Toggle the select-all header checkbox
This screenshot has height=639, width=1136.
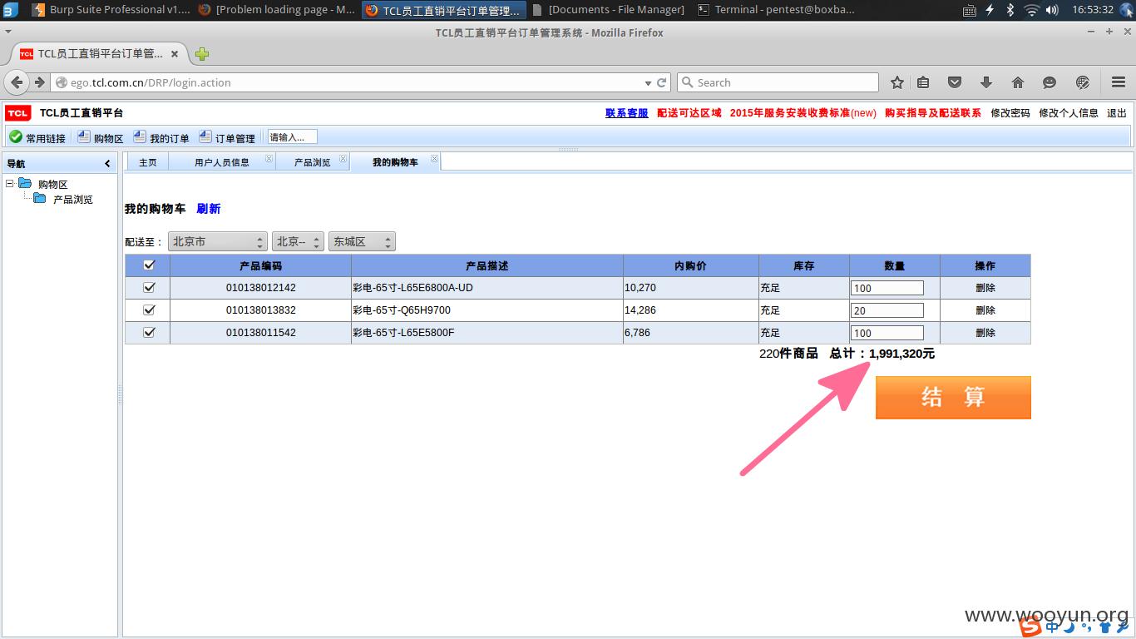tap(149, 265)
